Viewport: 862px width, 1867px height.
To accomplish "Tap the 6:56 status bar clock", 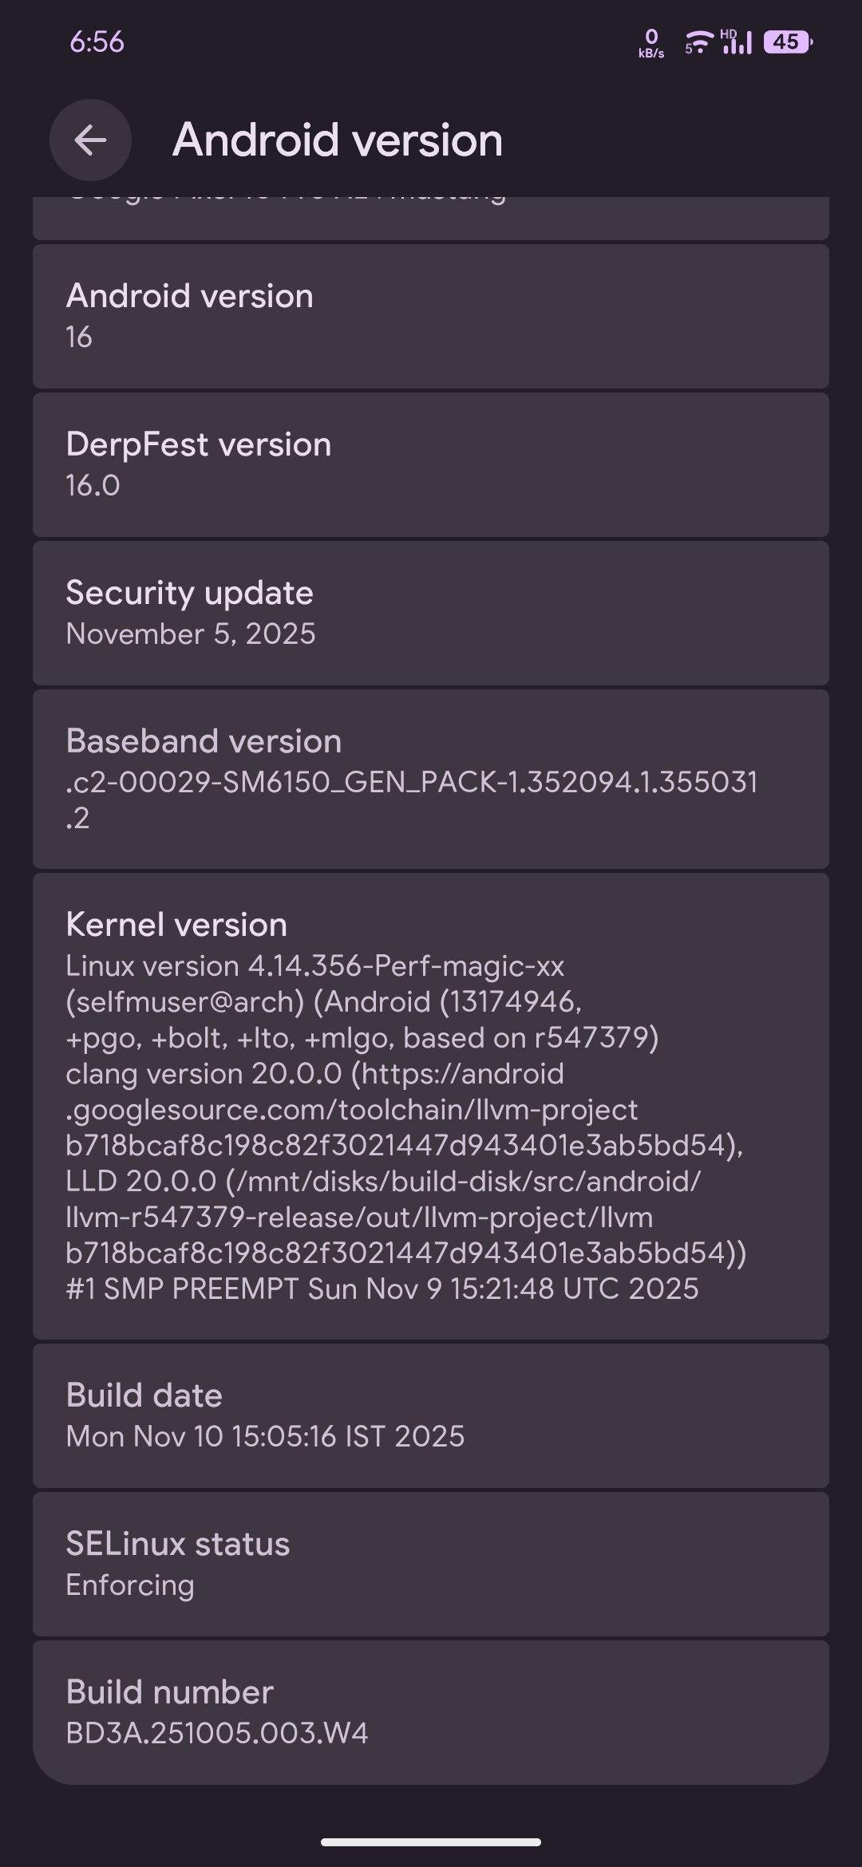I will tap(97, 41).
